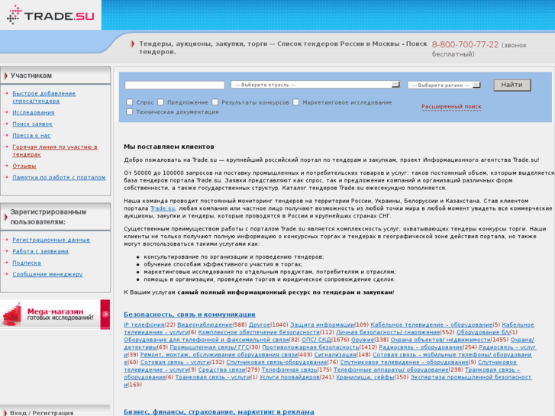
Task: Open Сотовая связь - услуги link
Action: [175, 362]
